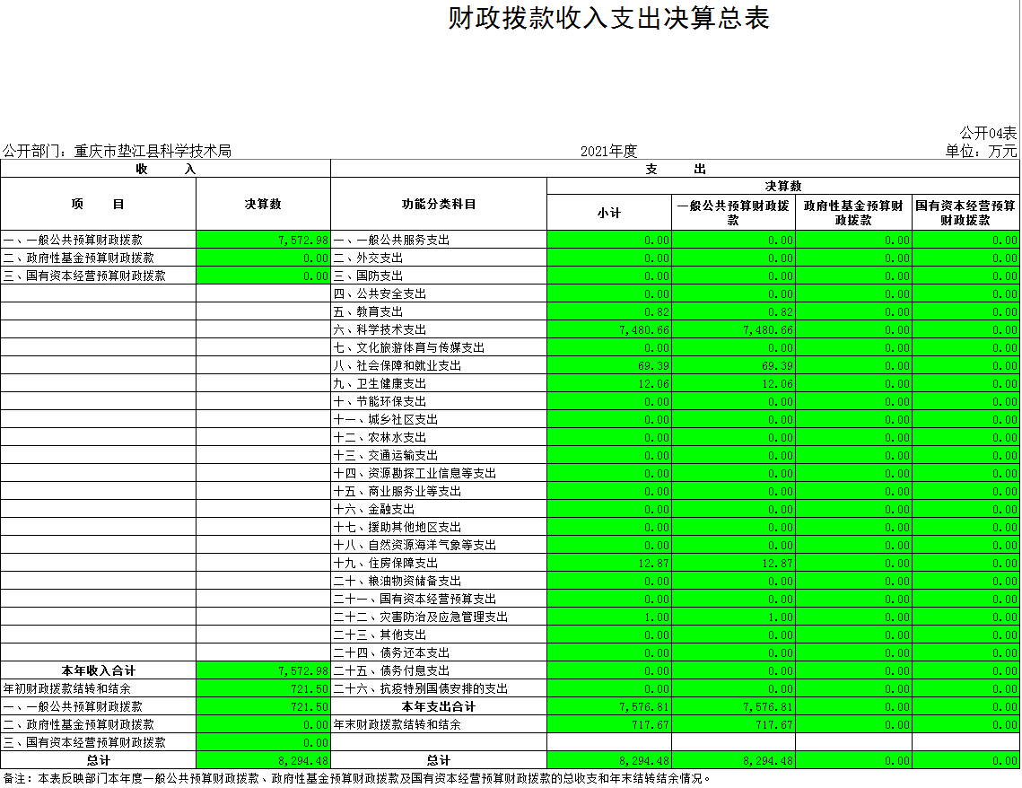Viewport: 1022px width, 788px height.
Task: Click the 12.06 小计 cell for 卫生健康支出
Action: click(x=609, y=383)
